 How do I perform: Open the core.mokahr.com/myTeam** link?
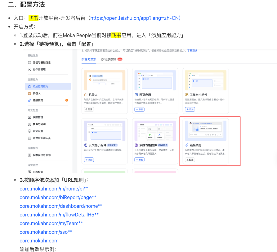pyautogui.click(x=51, y=223)
